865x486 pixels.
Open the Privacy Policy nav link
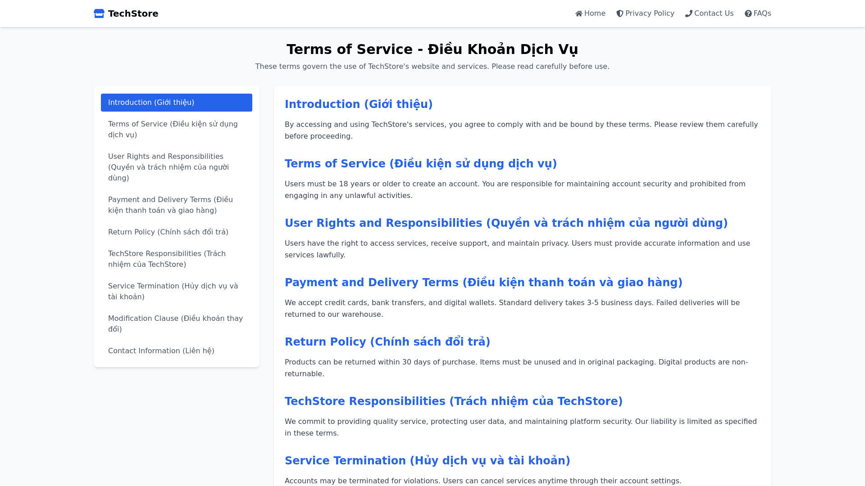[x=650, y=13]
